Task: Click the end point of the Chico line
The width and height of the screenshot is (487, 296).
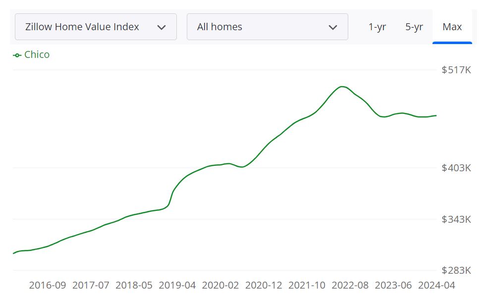Action: coord(436,116)
